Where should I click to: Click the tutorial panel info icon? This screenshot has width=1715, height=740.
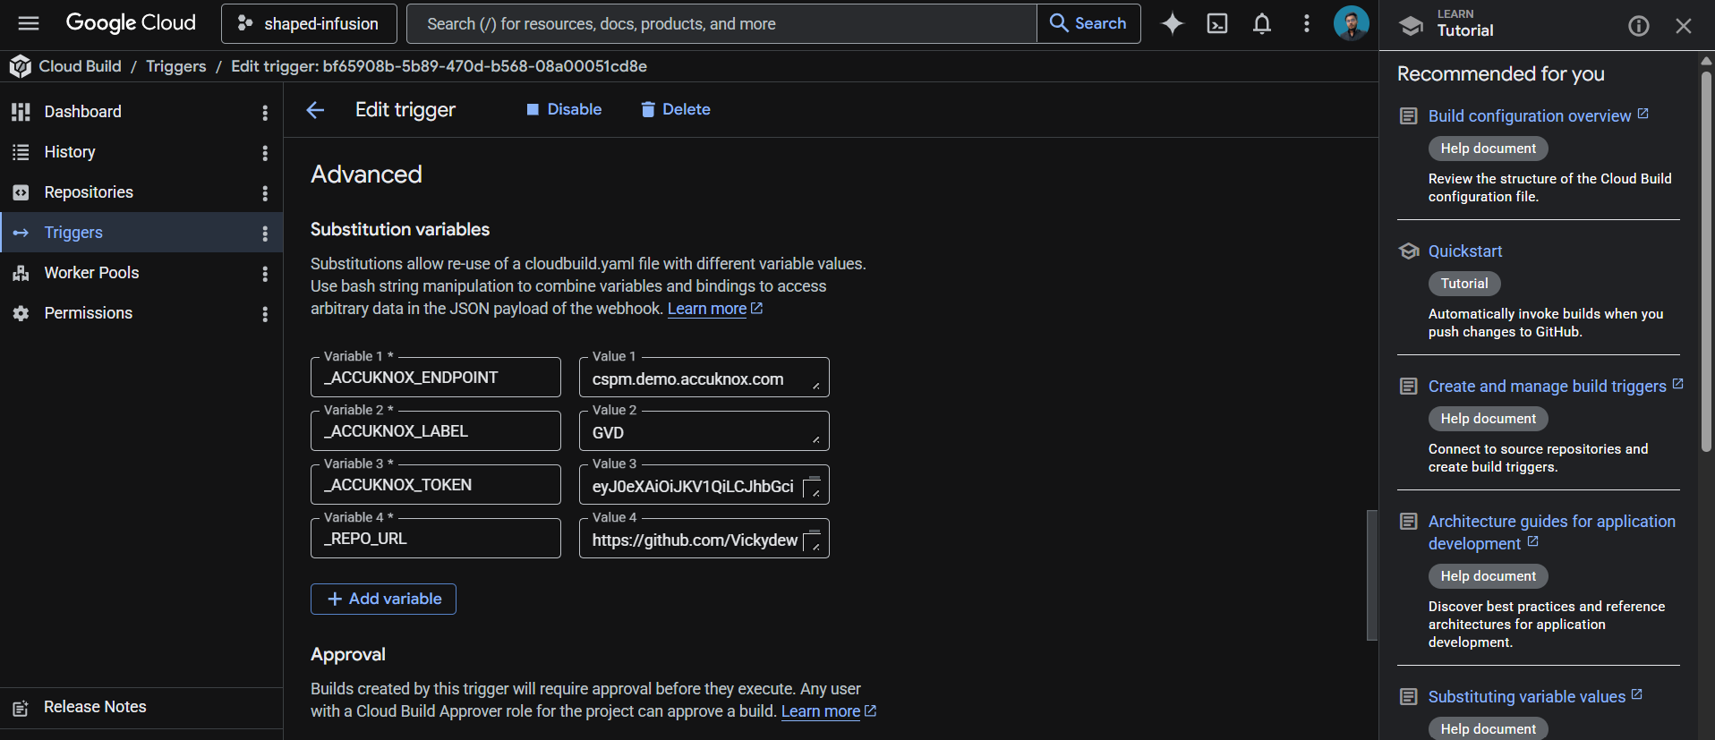(1638, 26)
